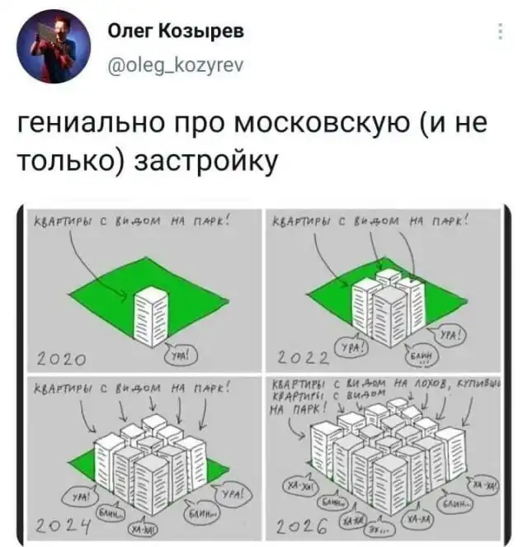This screenshot has height=547, width=528.
Task: Click the БЛИН speech bubble in 2022 panel
Action: click(x=422, y=356)
